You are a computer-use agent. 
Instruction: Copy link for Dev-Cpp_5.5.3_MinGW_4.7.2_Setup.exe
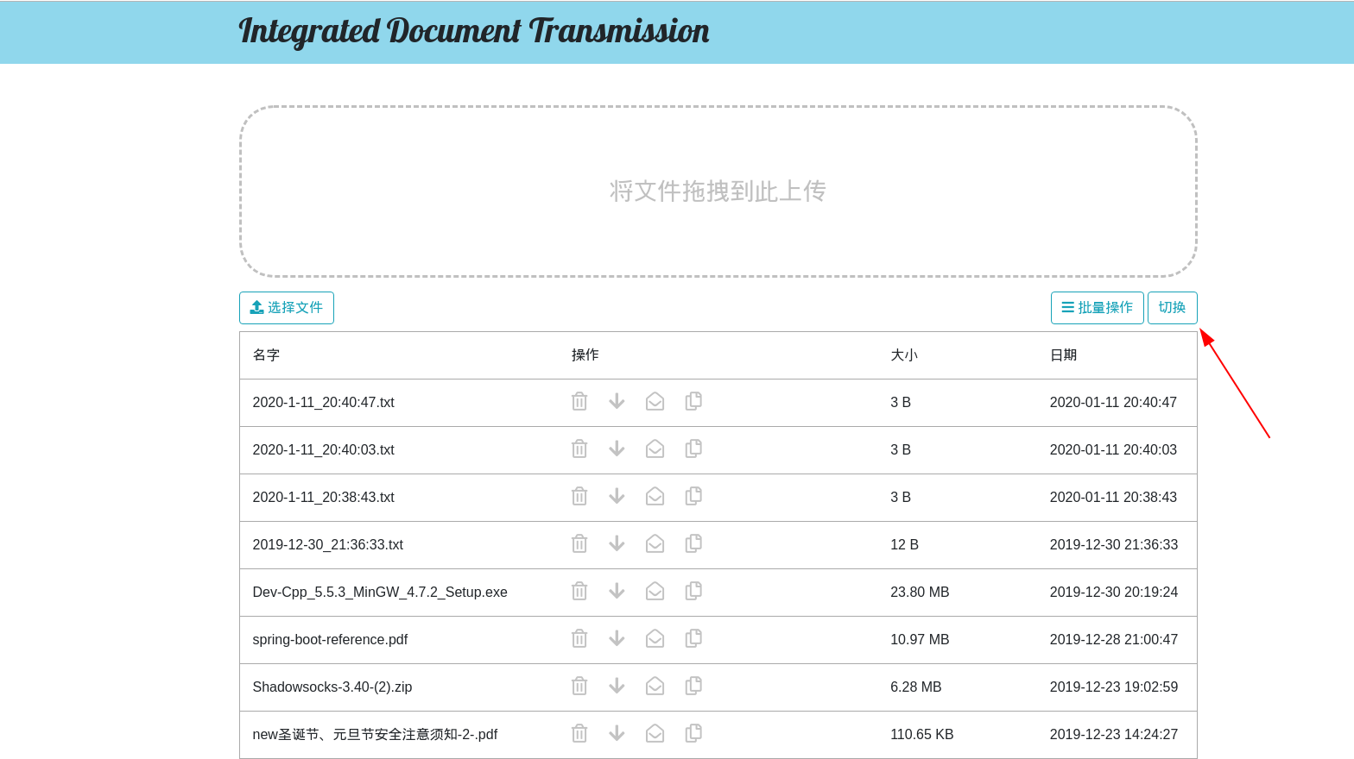coord(693,592)
